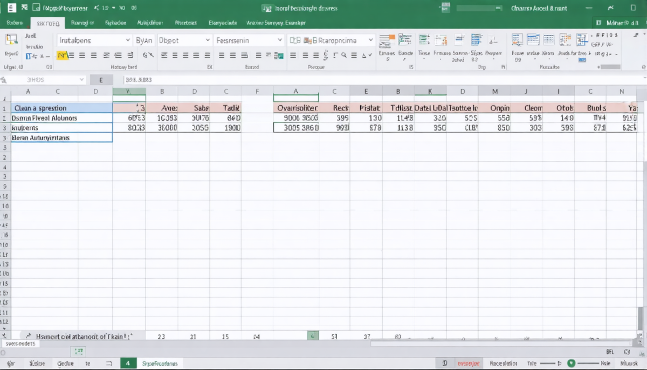
Task: Click the document icon in title bar
Action: [12, 8]
